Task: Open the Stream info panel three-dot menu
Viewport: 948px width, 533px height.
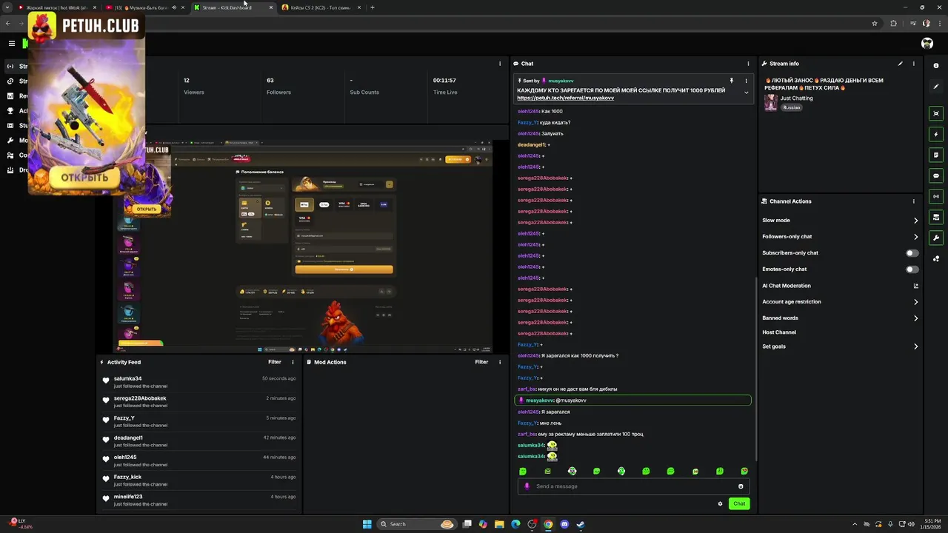Action: pyautogui.click(x=914, y=64)
